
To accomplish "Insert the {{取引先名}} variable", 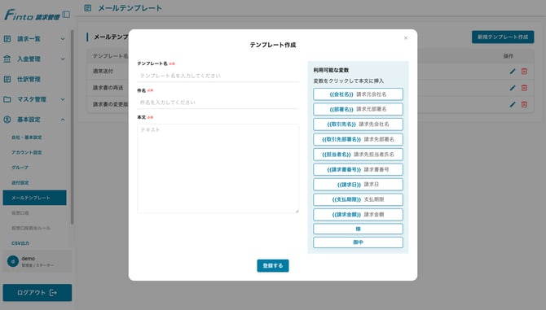I will point(358,124).
